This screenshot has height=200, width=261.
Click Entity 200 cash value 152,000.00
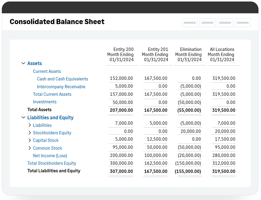121,78
